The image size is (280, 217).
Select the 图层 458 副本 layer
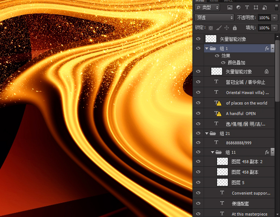click(x=239, y=172)
